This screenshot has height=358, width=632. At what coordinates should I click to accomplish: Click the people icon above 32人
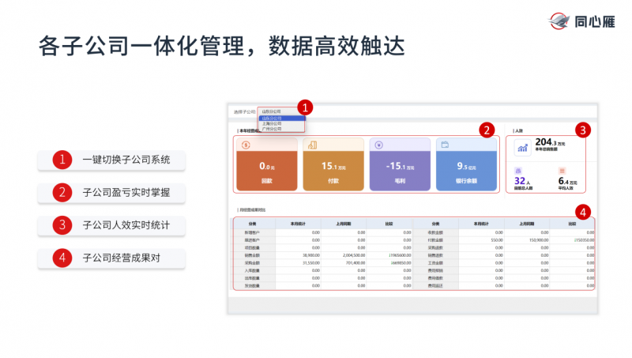click(518, 171)
